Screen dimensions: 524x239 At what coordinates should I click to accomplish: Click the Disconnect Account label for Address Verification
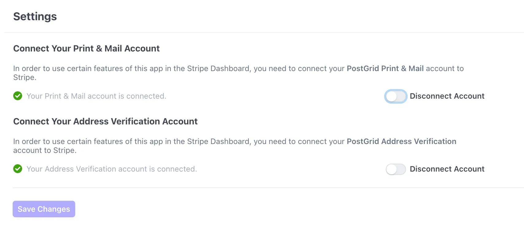447,169
